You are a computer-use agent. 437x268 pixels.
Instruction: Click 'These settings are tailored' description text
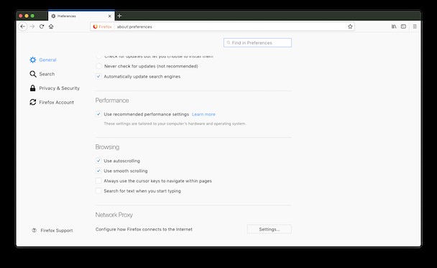coord(175,124)
